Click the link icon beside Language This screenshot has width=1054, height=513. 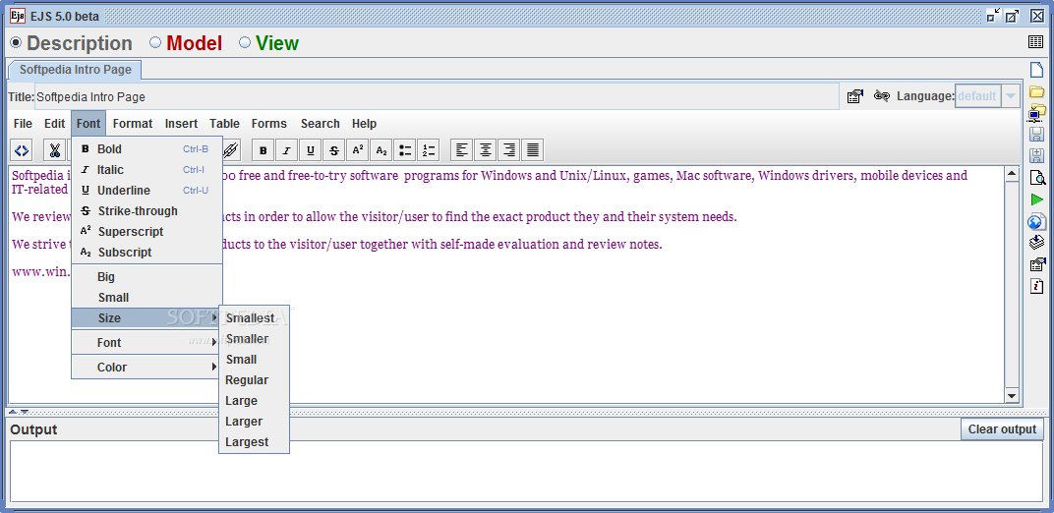pos(881,96)
